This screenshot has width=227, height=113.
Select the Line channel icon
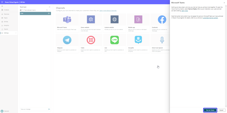pos(115,40)
